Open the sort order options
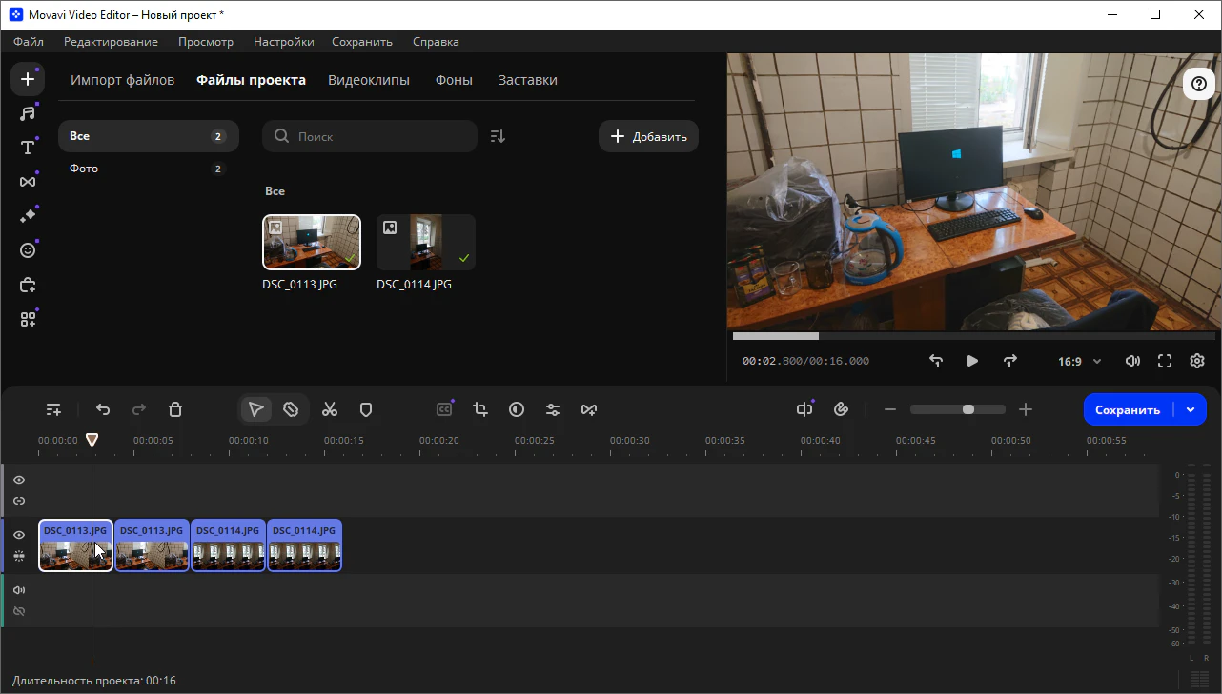This screenshot has width=1222, height=694. (498, 136)
